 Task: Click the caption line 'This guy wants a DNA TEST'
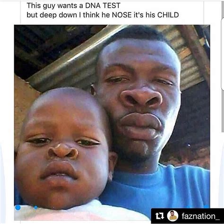73,6
